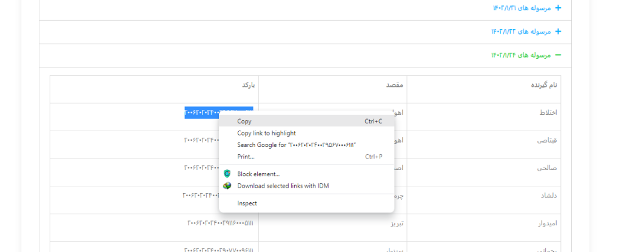Choose Copy from the context menu

pos(244,121)
